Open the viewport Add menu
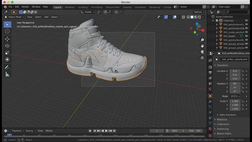Viewport: 252px width, 142px height. (x=46, y=17)
